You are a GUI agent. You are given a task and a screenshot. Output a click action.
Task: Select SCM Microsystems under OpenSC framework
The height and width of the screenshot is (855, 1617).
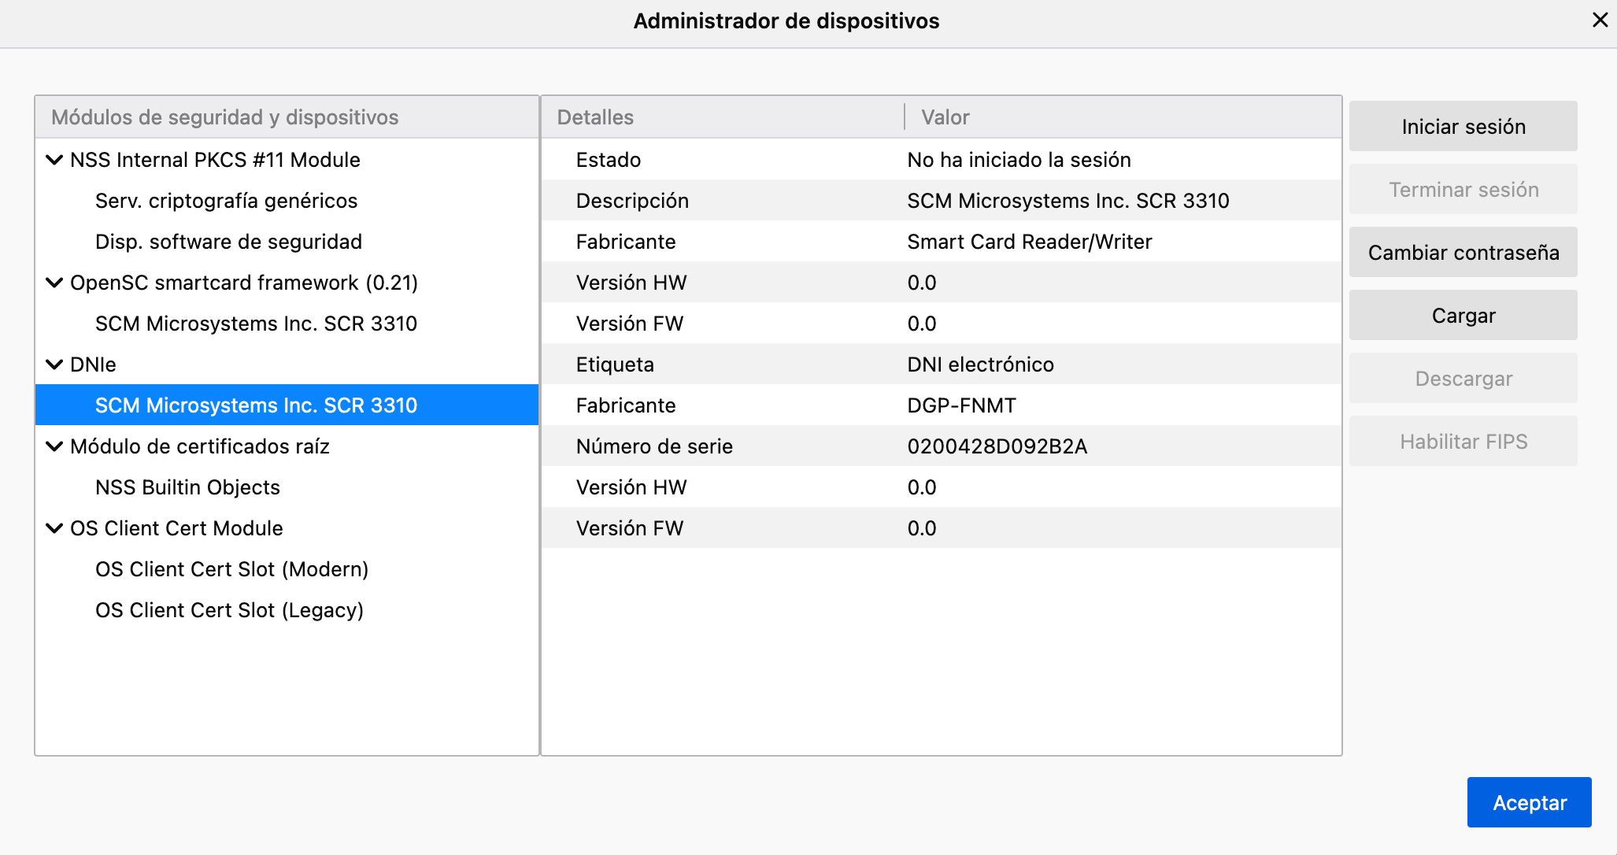pyautogui.click(x=256, y=324)
